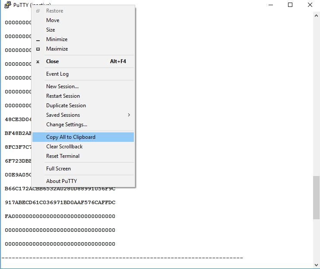
Task: Click the scrollbar down arrow
Action: point(316,265)
